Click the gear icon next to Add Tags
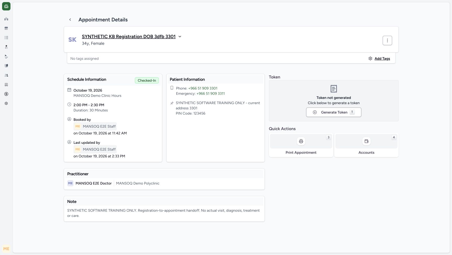The height and width of the screenshot is (255, 452). (x=370, y=58)
